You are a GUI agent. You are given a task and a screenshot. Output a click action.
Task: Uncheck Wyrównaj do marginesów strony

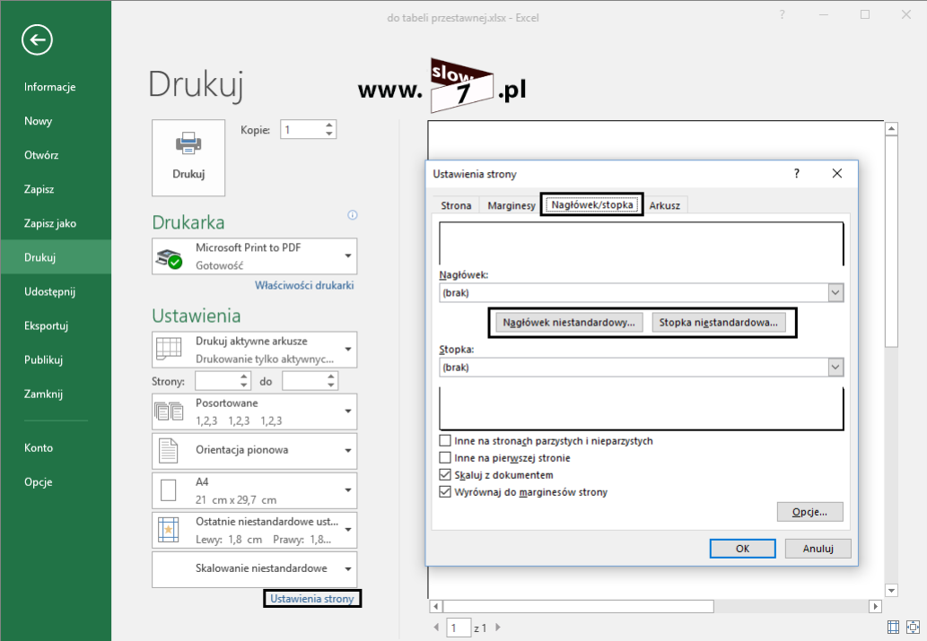(445, 492)
